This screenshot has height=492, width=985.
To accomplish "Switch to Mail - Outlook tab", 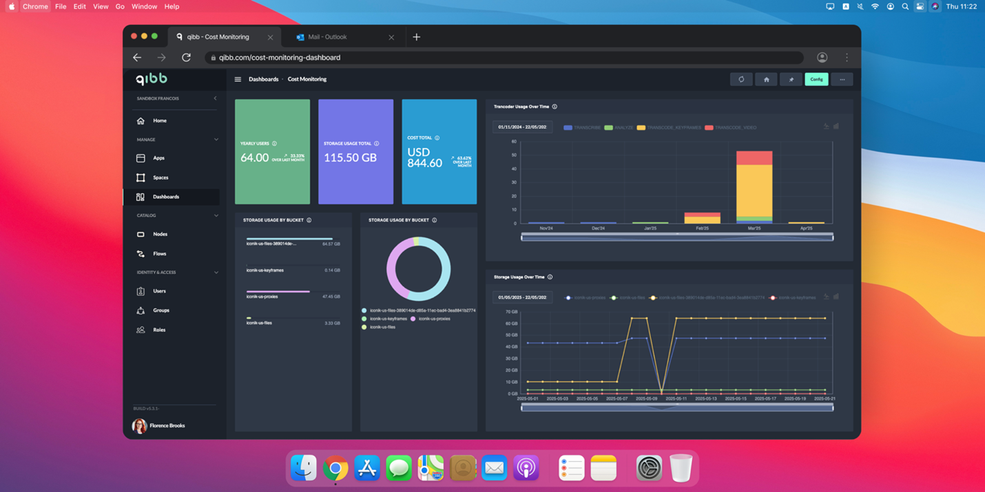I will pyautogui.click(x=344, y=37).
